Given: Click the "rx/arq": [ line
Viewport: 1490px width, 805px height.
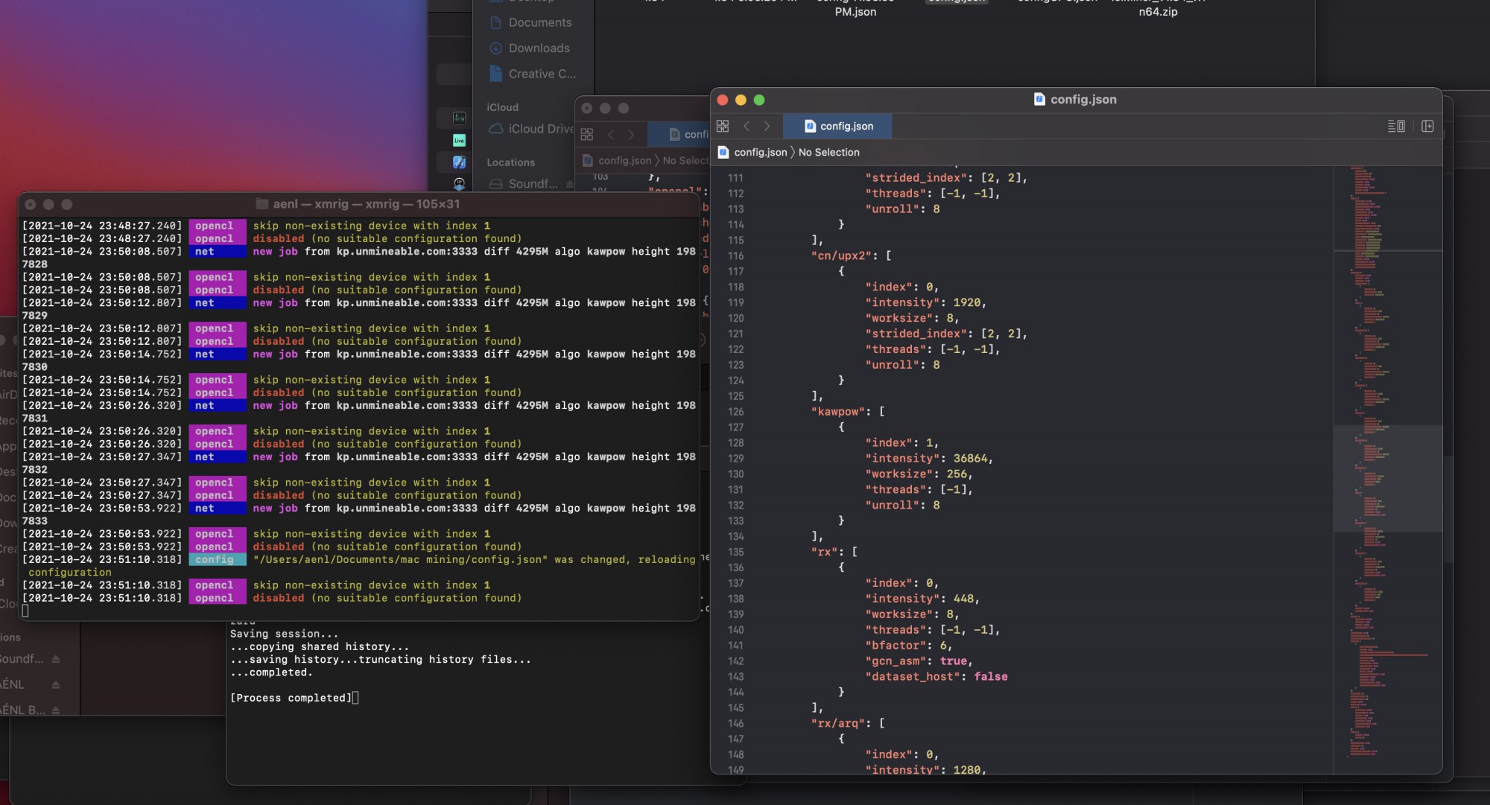Looking at the screenshot, I should click(848, 723).
